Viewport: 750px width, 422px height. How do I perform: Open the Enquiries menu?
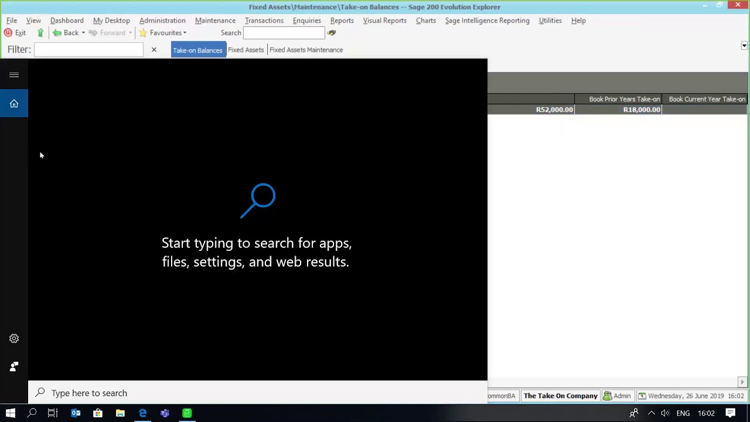[307, 21]
